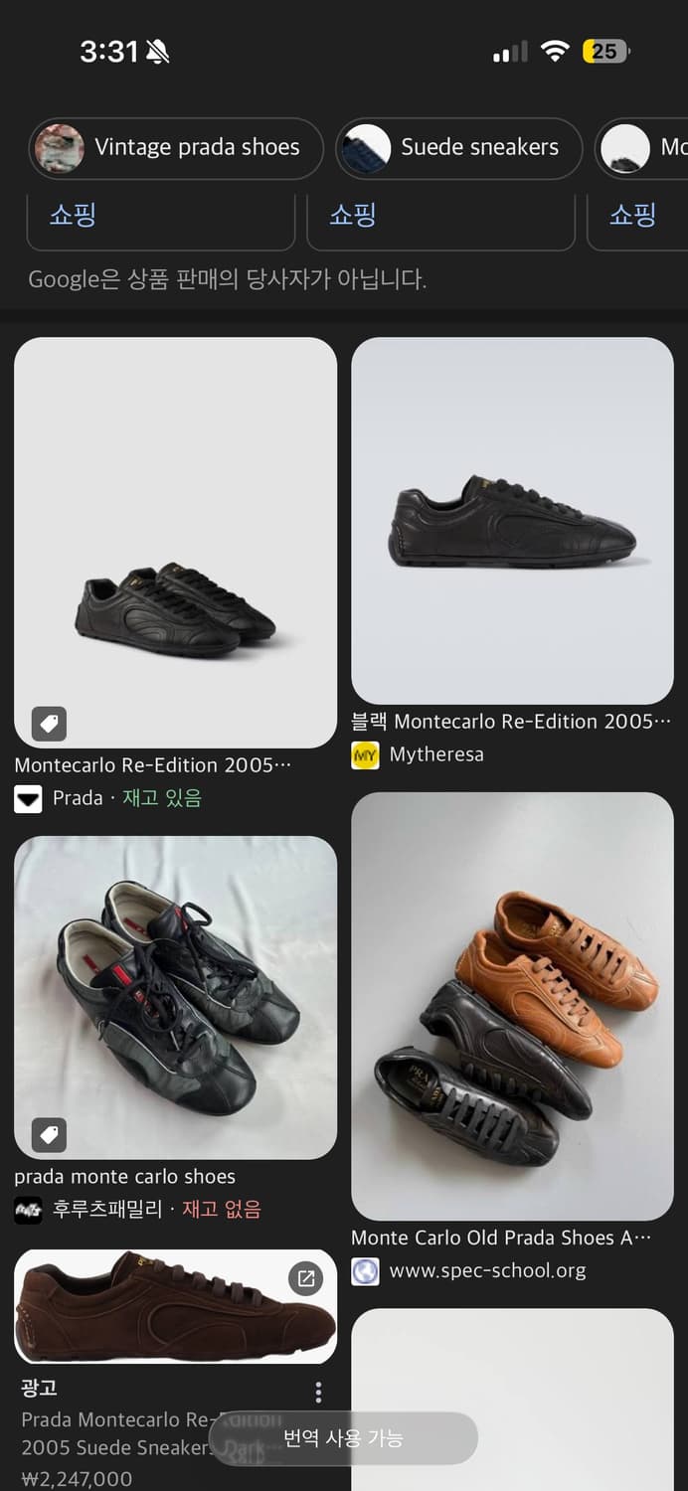Open the external link icon on suede sneaker ad
The width and height of the screenshot is (688, 1491).
click(306, 1279)
